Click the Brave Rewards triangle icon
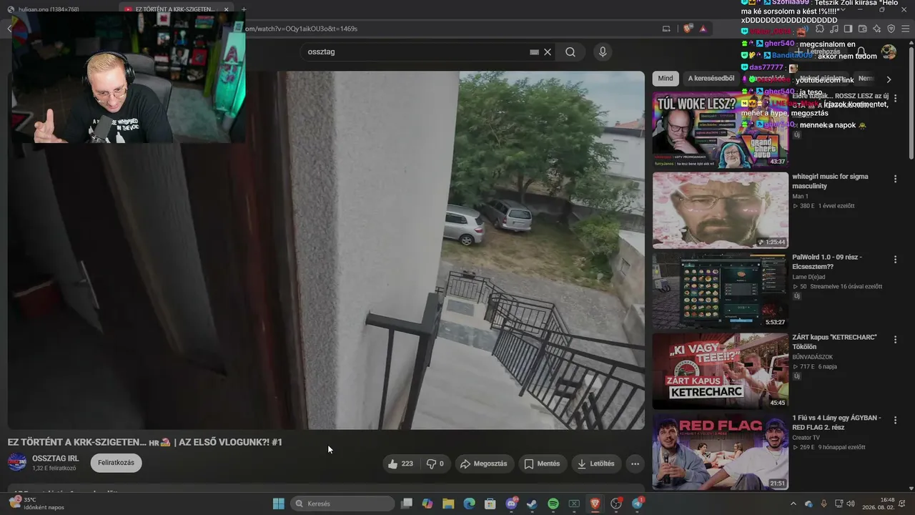The image size is (915, 515). coord(703,29)
